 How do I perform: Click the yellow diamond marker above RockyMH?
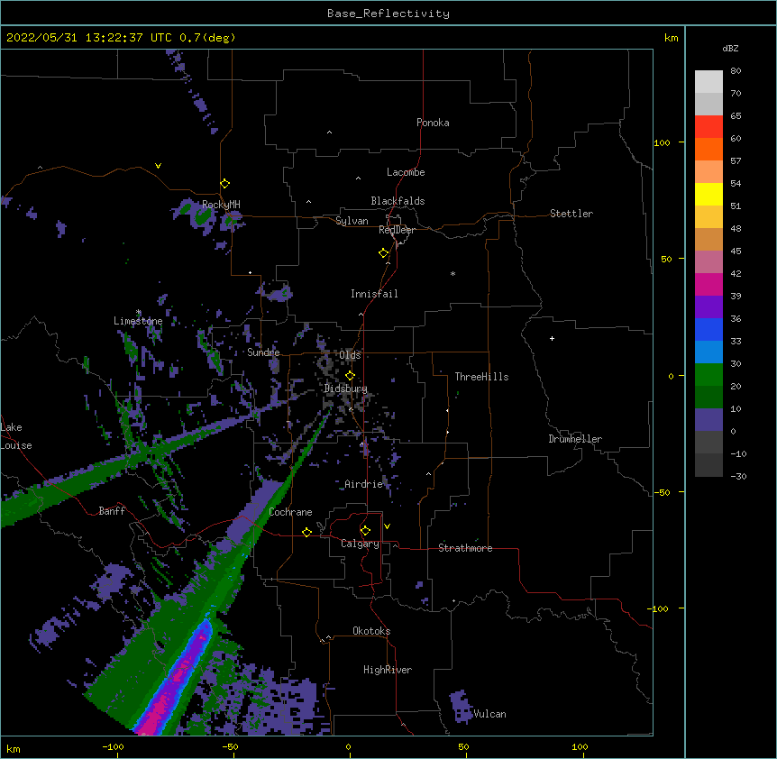(x=224, y=184)
